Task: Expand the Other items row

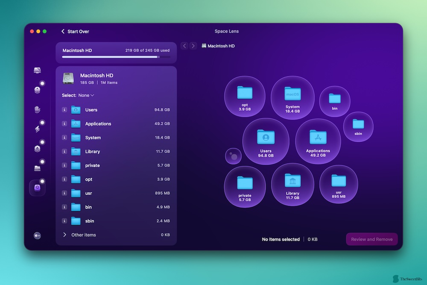Action: click(65, 235)
